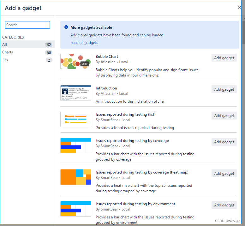Screen dimensions: 245x226
Task: Add Issues reported by environment gadget
Action: [x=224, y=205]
